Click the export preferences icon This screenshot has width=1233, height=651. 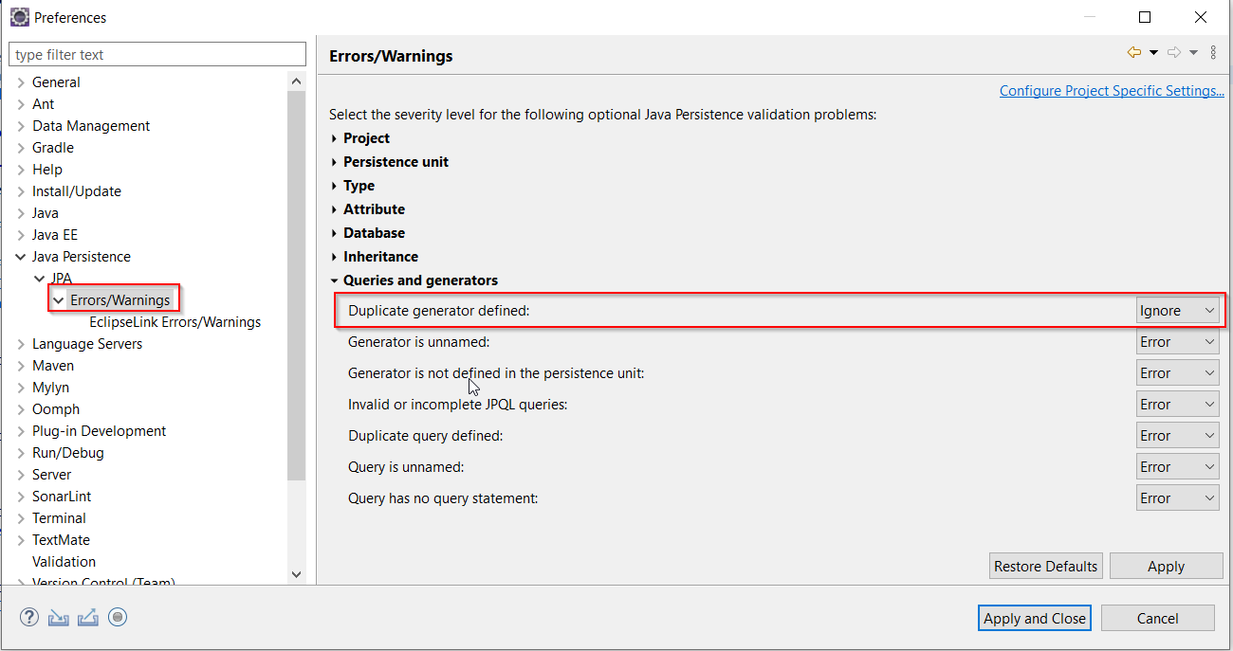point(87,617)
